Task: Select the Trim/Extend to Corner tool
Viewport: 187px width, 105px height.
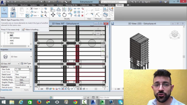Action: pyautogui.click(x=70, y=15)
